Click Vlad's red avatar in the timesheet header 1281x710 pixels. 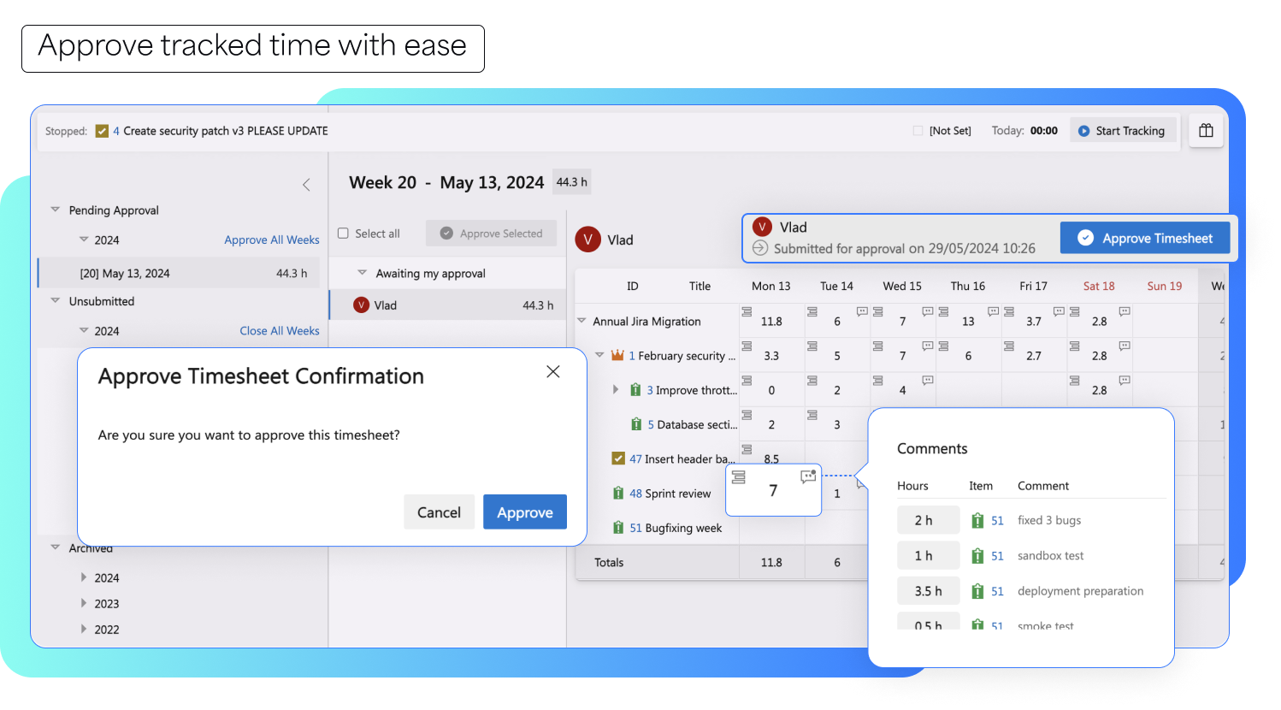point(588,240)
